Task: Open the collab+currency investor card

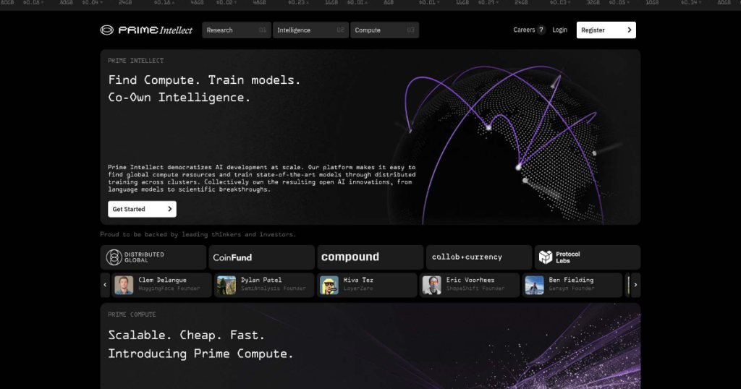Action: pos(479,257)
